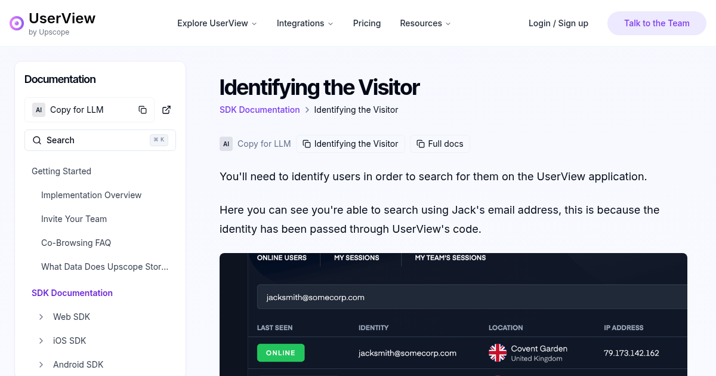Click breadcrumb chevron separator
Screen dimensions: 716x376
(307, 110)
